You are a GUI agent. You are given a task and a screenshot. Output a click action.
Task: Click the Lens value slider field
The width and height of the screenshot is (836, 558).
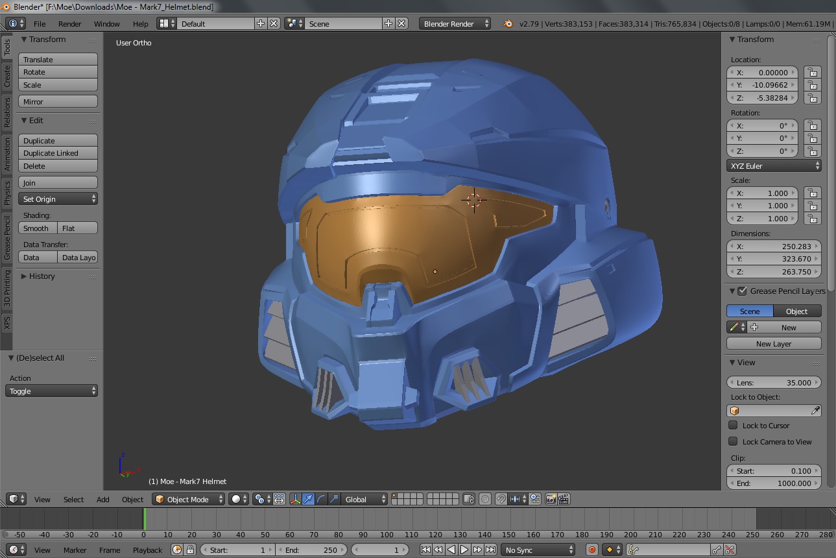774,383
